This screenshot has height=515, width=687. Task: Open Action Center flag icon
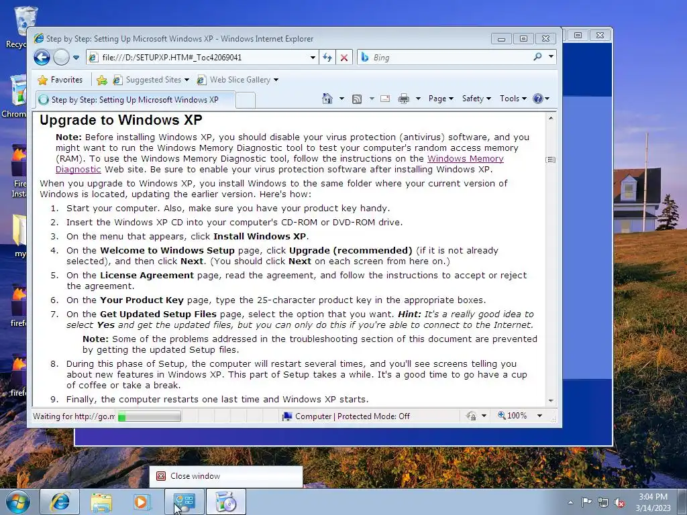[586, 502]
